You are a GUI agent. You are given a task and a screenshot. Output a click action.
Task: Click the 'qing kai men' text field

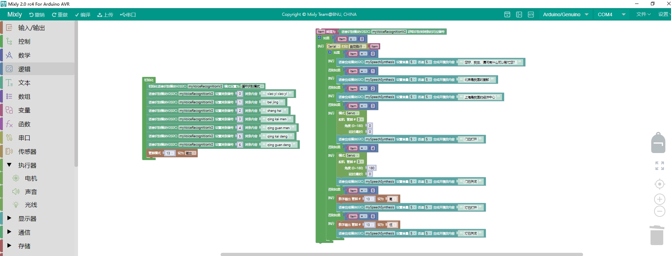click(x=277, y=119)
